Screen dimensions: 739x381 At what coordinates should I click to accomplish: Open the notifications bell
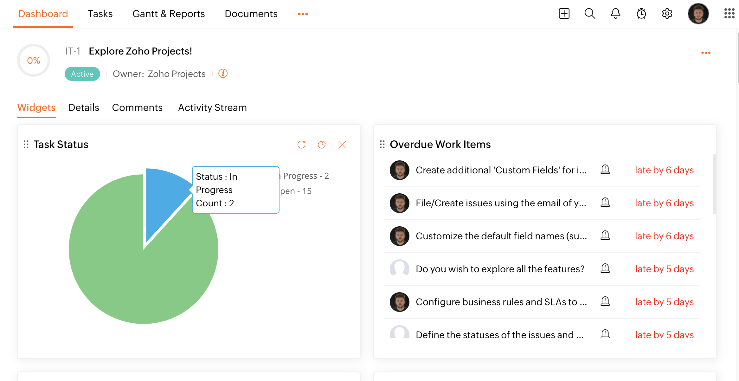coord(615,14)
